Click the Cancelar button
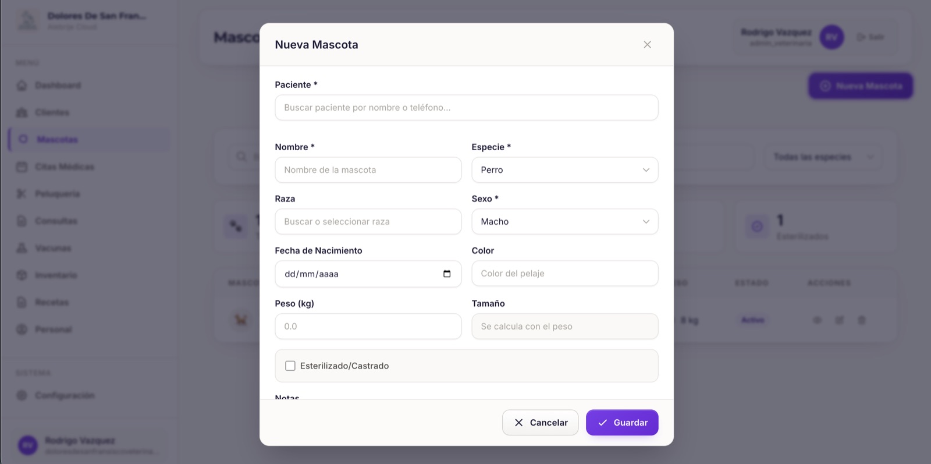 tap(541, 423)
